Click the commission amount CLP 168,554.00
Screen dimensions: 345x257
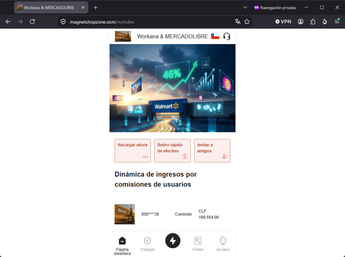[209, 214]
